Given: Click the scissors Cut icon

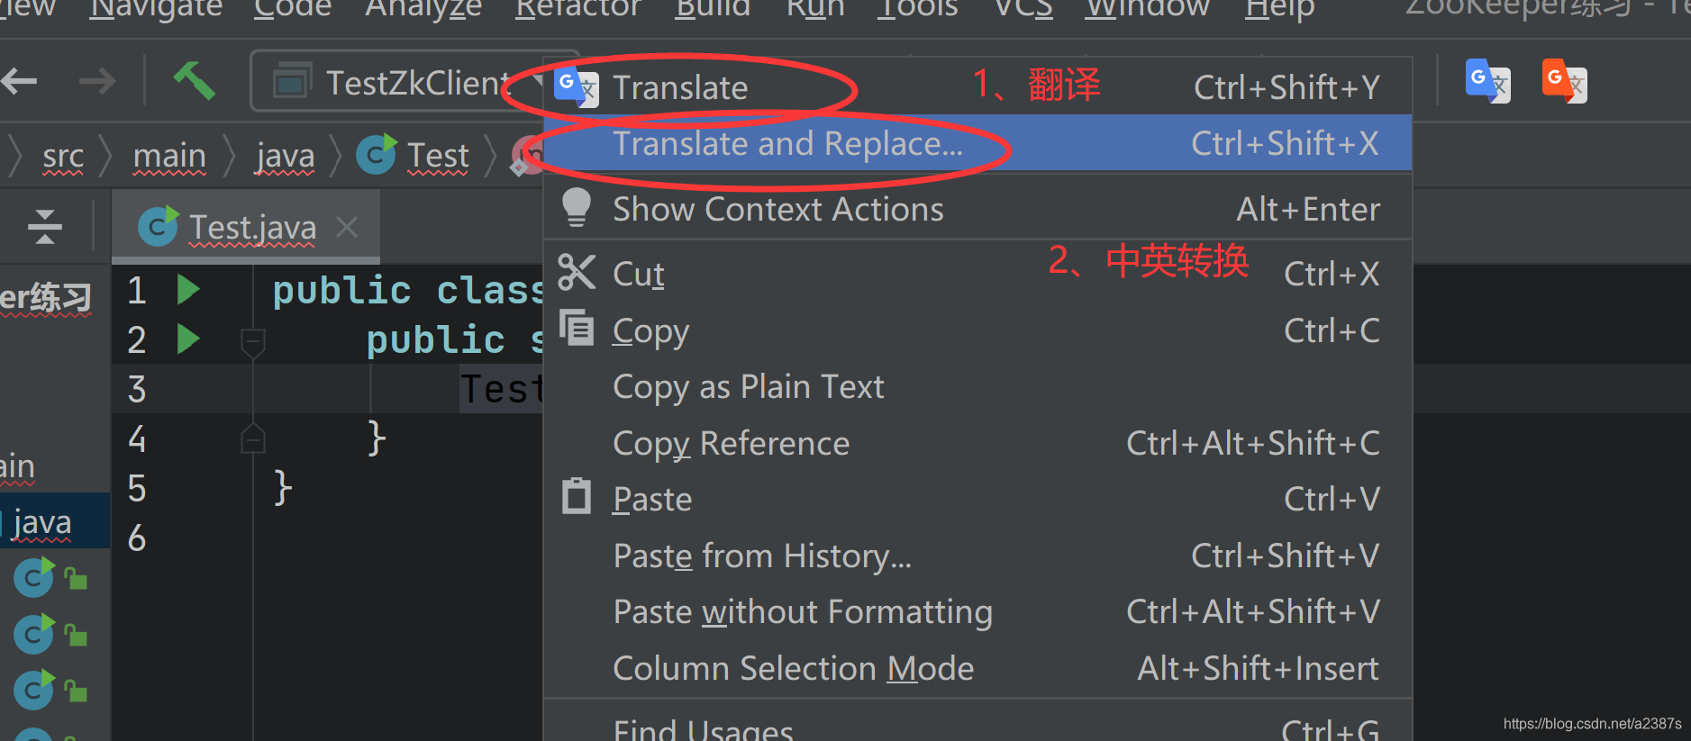Looking at the screenshot, I should click(577, 272).
